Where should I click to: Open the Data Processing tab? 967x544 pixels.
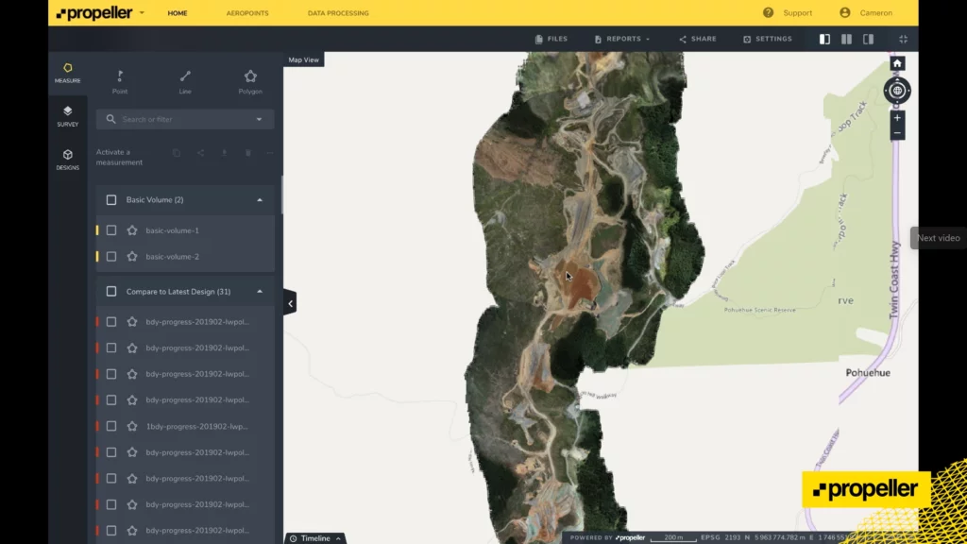pyautogui.click(x=338, y=13)
